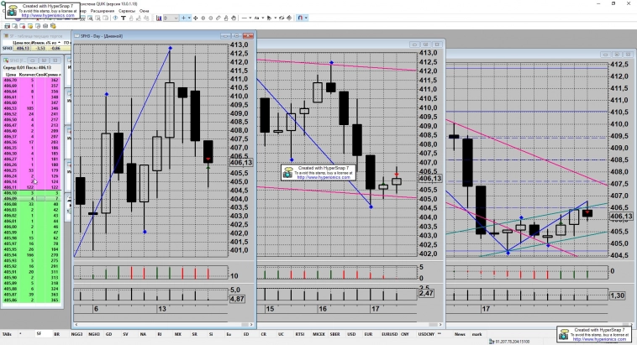Screen dimensions: 637x345
Task: Click the 406,70 ask row in order book
Action: tap(12, 80)
